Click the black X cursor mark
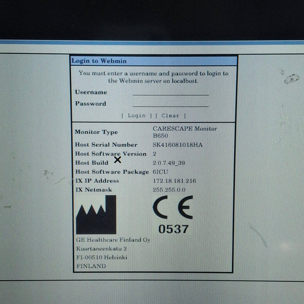The width and height of the screenshot is (304, 304). coord(117,160)
